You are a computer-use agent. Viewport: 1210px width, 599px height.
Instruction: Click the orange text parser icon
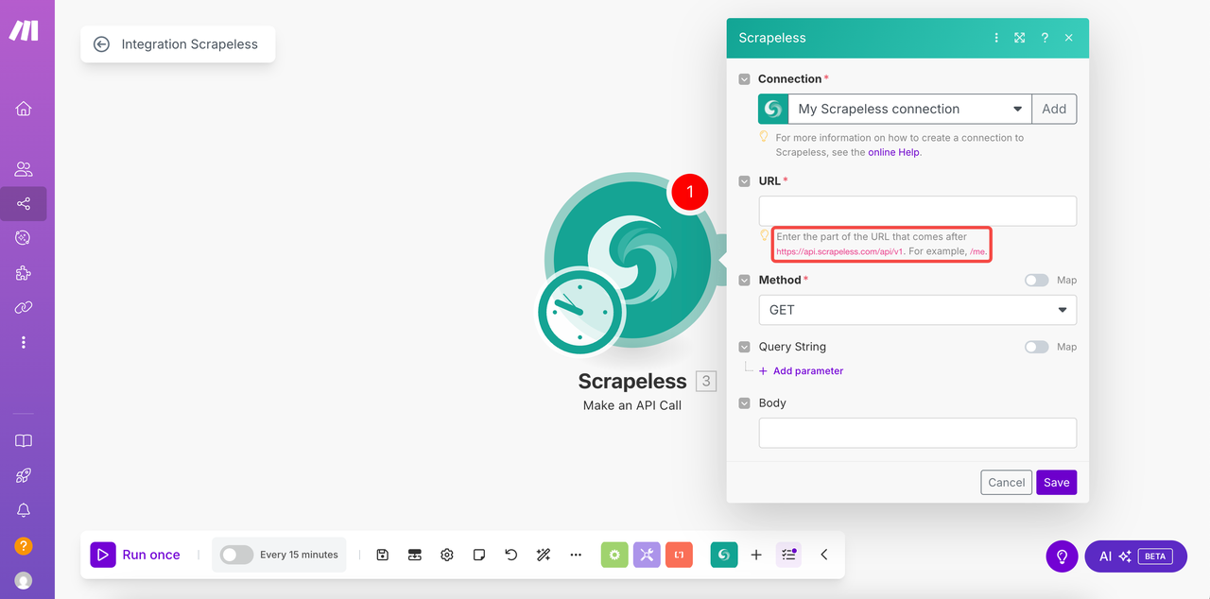679,555
